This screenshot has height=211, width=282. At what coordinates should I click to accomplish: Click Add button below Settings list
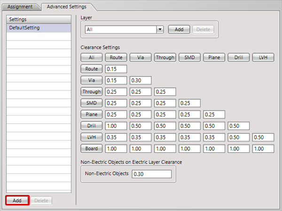(x=17, y=200)
